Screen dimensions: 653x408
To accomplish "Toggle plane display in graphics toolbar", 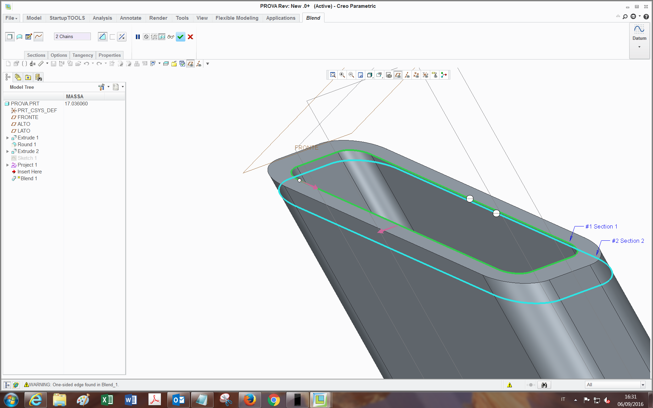I will (x=398, y=75).
